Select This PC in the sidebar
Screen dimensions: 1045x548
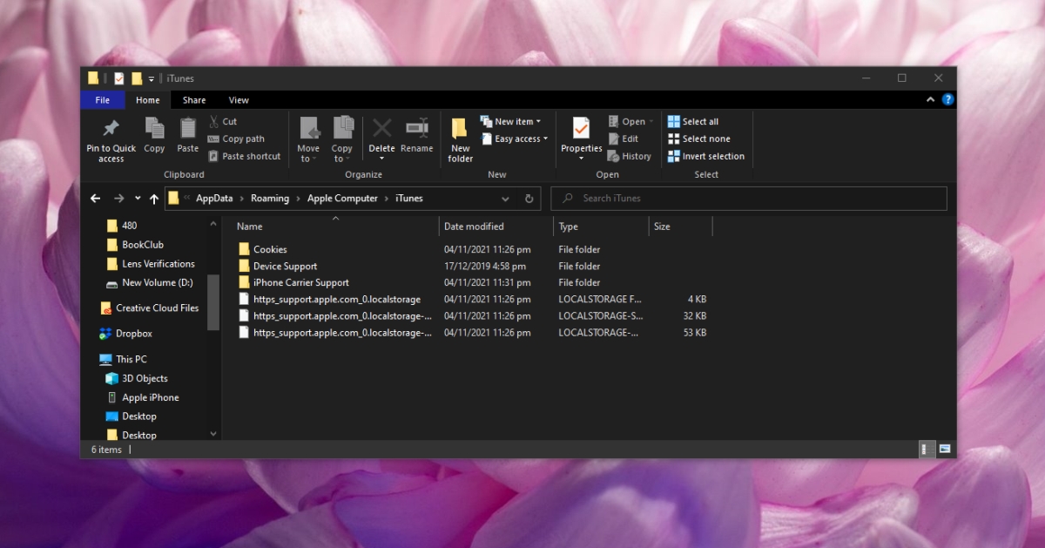[131, 359]
